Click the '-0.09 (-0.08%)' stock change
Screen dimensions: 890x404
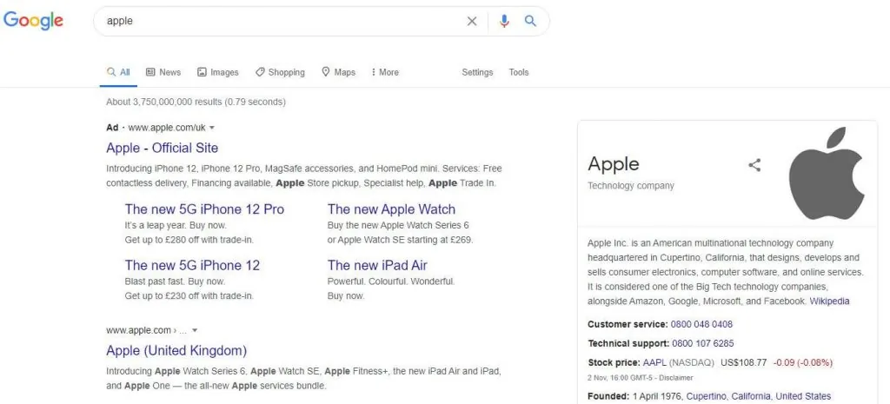pyautogui.click(x=804, y=362)
